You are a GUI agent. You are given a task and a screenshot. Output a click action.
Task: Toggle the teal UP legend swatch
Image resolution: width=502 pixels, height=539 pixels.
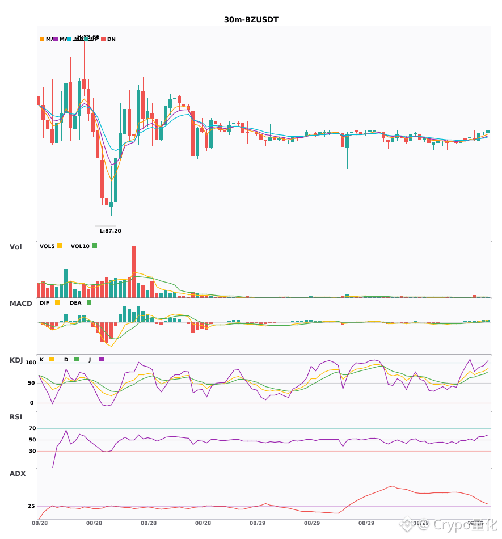[86, 39]
